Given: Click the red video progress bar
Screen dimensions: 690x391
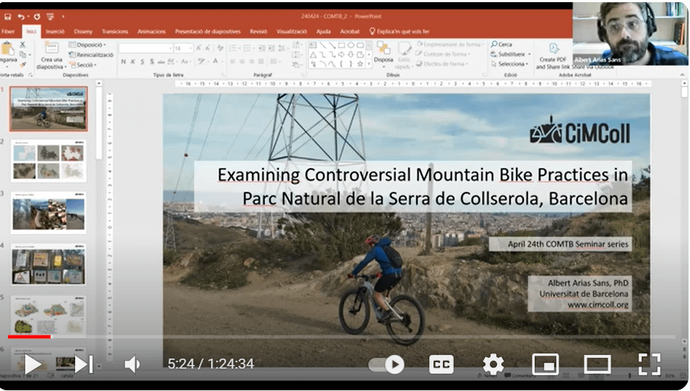Looking at the screenshot, I should (29, 337).
